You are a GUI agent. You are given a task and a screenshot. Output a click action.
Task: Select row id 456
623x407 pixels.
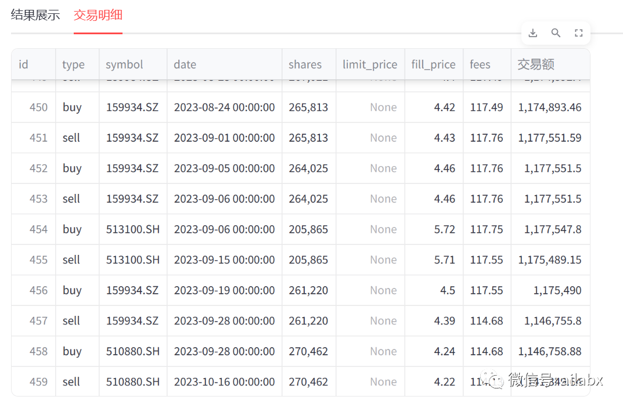point(33,290)
